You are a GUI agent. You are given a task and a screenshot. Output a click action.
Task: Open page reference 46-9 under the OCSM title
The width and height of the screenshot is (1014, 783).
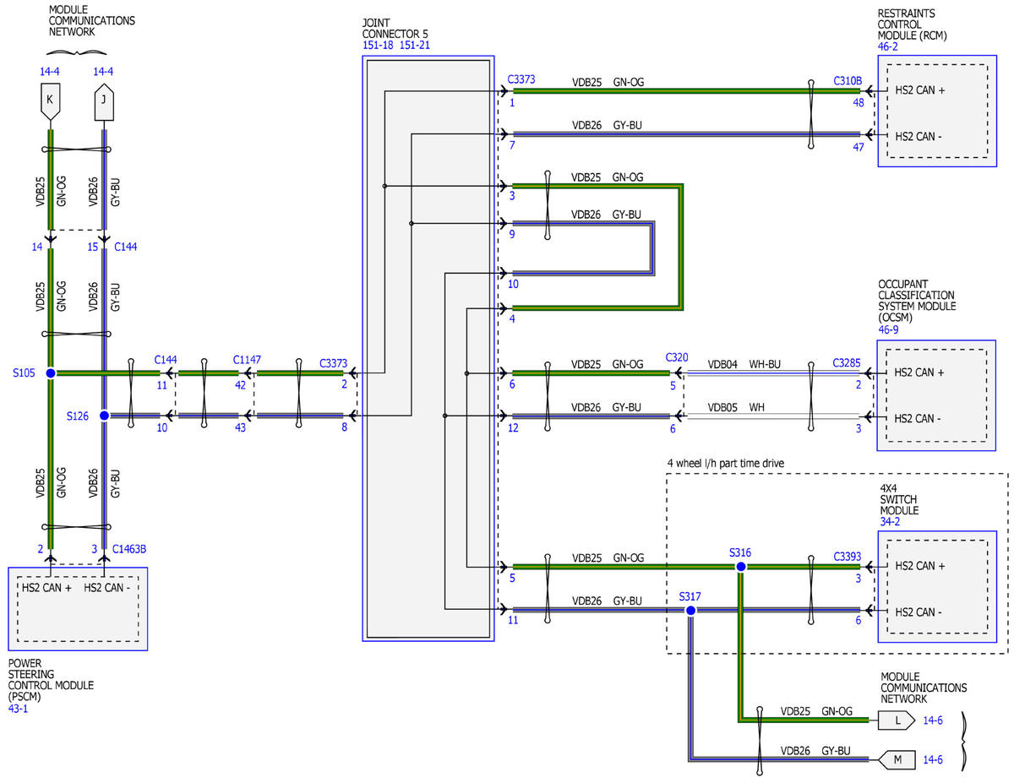(x=888, y=330)
